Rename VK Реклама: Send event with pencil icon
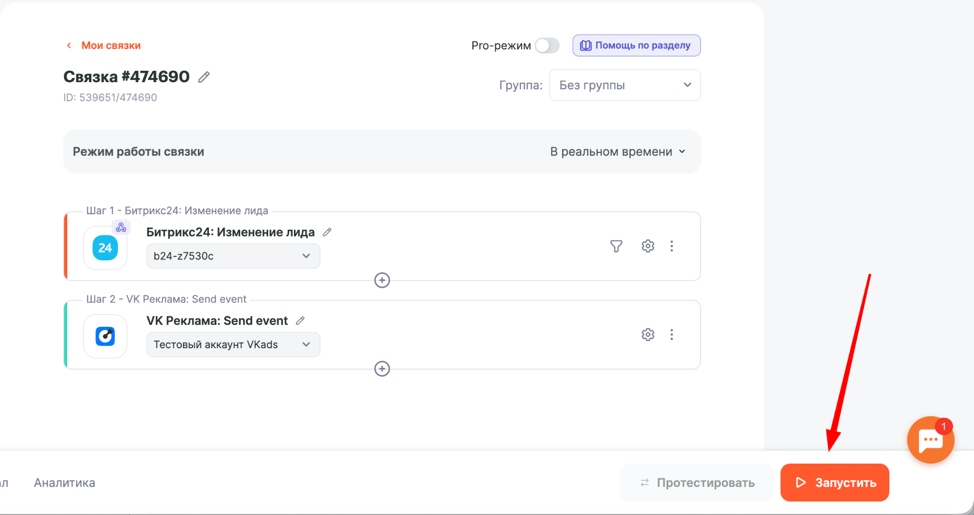This screenshot has height=515, width=974. (x=300, y=321)
